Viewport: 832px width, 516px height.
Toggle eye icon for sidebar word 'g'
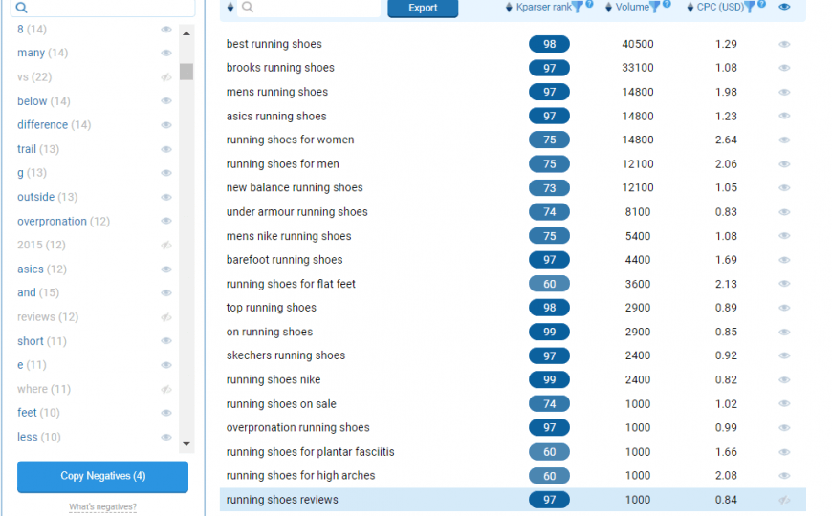[x=166, y=173]
